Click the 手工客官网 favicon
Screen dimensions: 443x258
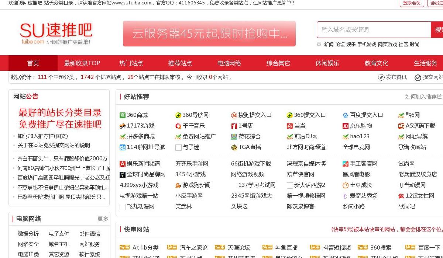[346, 164]
